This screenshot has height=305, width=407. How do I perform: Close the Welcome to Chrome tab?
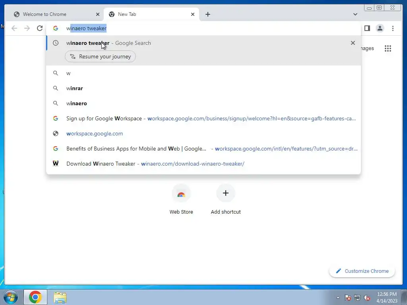(x=98, y=14)
